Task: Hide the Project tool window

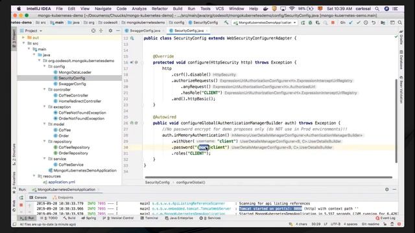Action: 118,30
